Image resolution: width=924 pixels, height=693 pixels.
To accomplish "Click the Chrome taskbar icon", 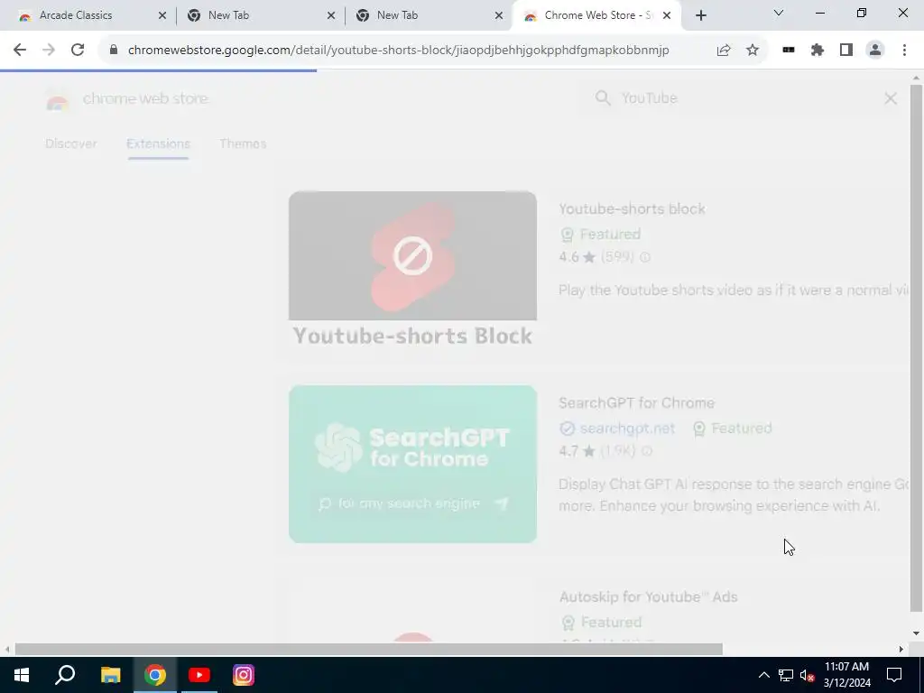I will [x=155, y=675].
